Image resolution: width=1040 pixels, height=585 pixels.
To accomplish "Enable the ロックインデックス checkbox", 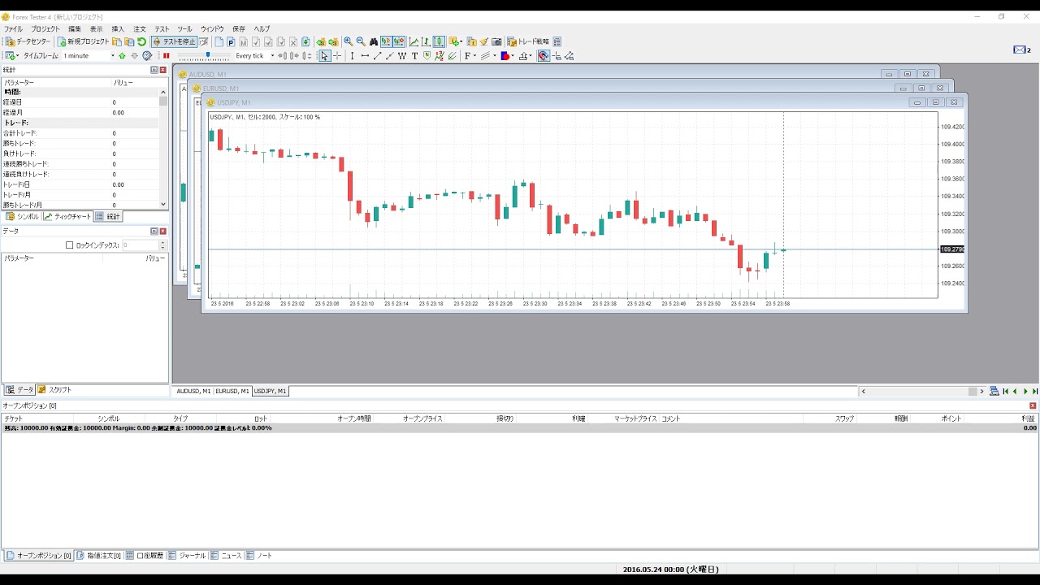I will pyautogui.click(x=69, y=245).
